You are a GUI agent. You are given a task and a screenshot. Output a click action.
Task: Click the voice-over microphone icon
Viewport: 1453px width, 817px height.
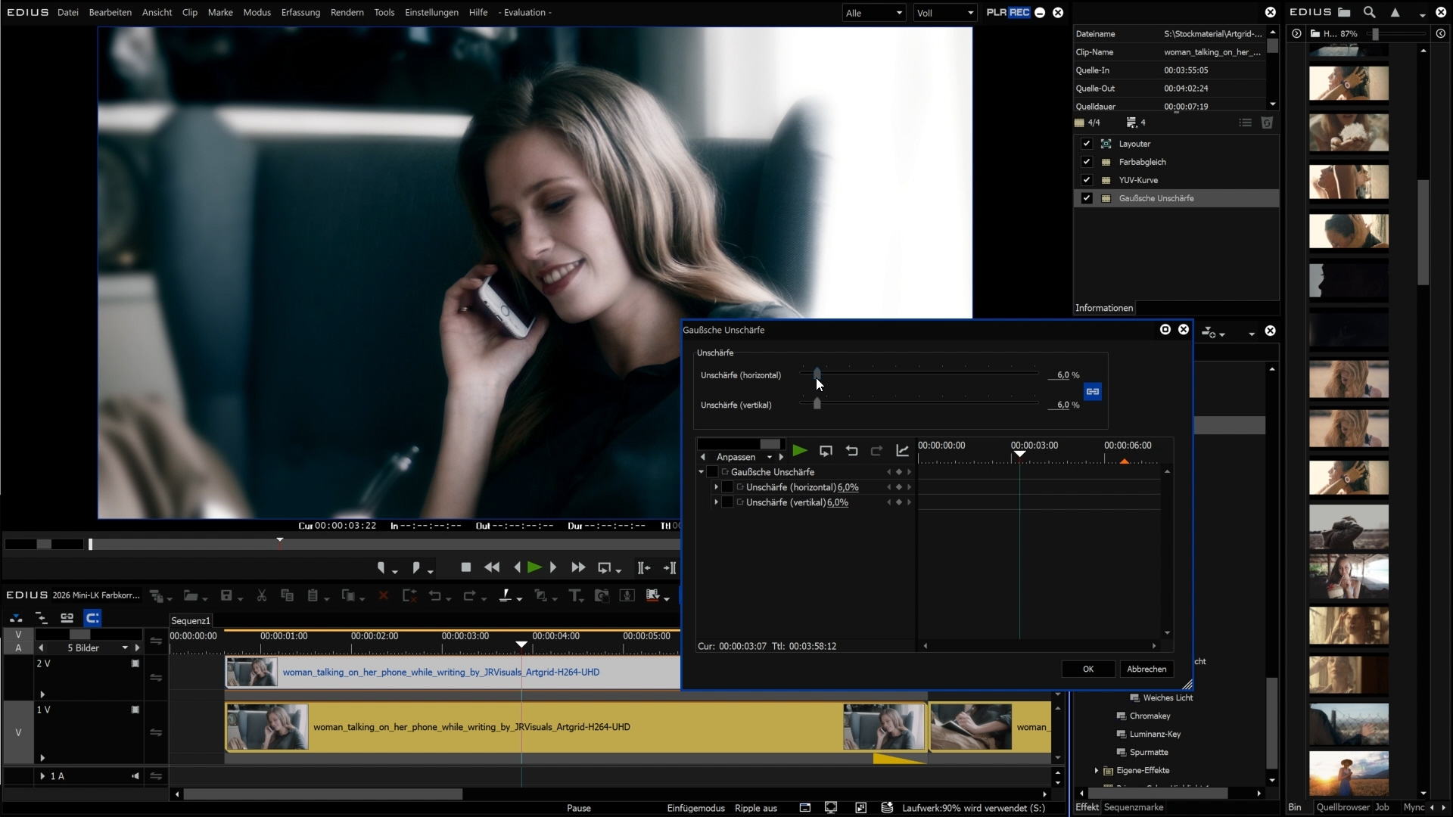(627, 595)
